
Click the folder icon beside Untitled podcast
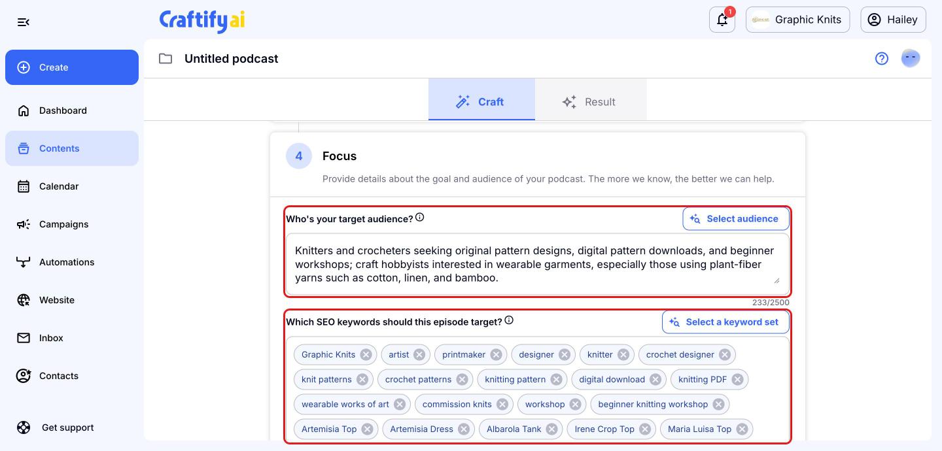pyautogui.click(x=166, y=59)
